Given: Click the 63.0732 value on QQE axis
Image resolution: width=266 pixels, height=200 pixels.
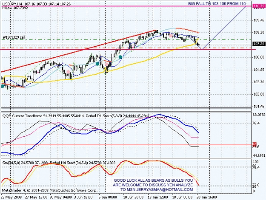Looking at the screenshot, I should 259,115.
